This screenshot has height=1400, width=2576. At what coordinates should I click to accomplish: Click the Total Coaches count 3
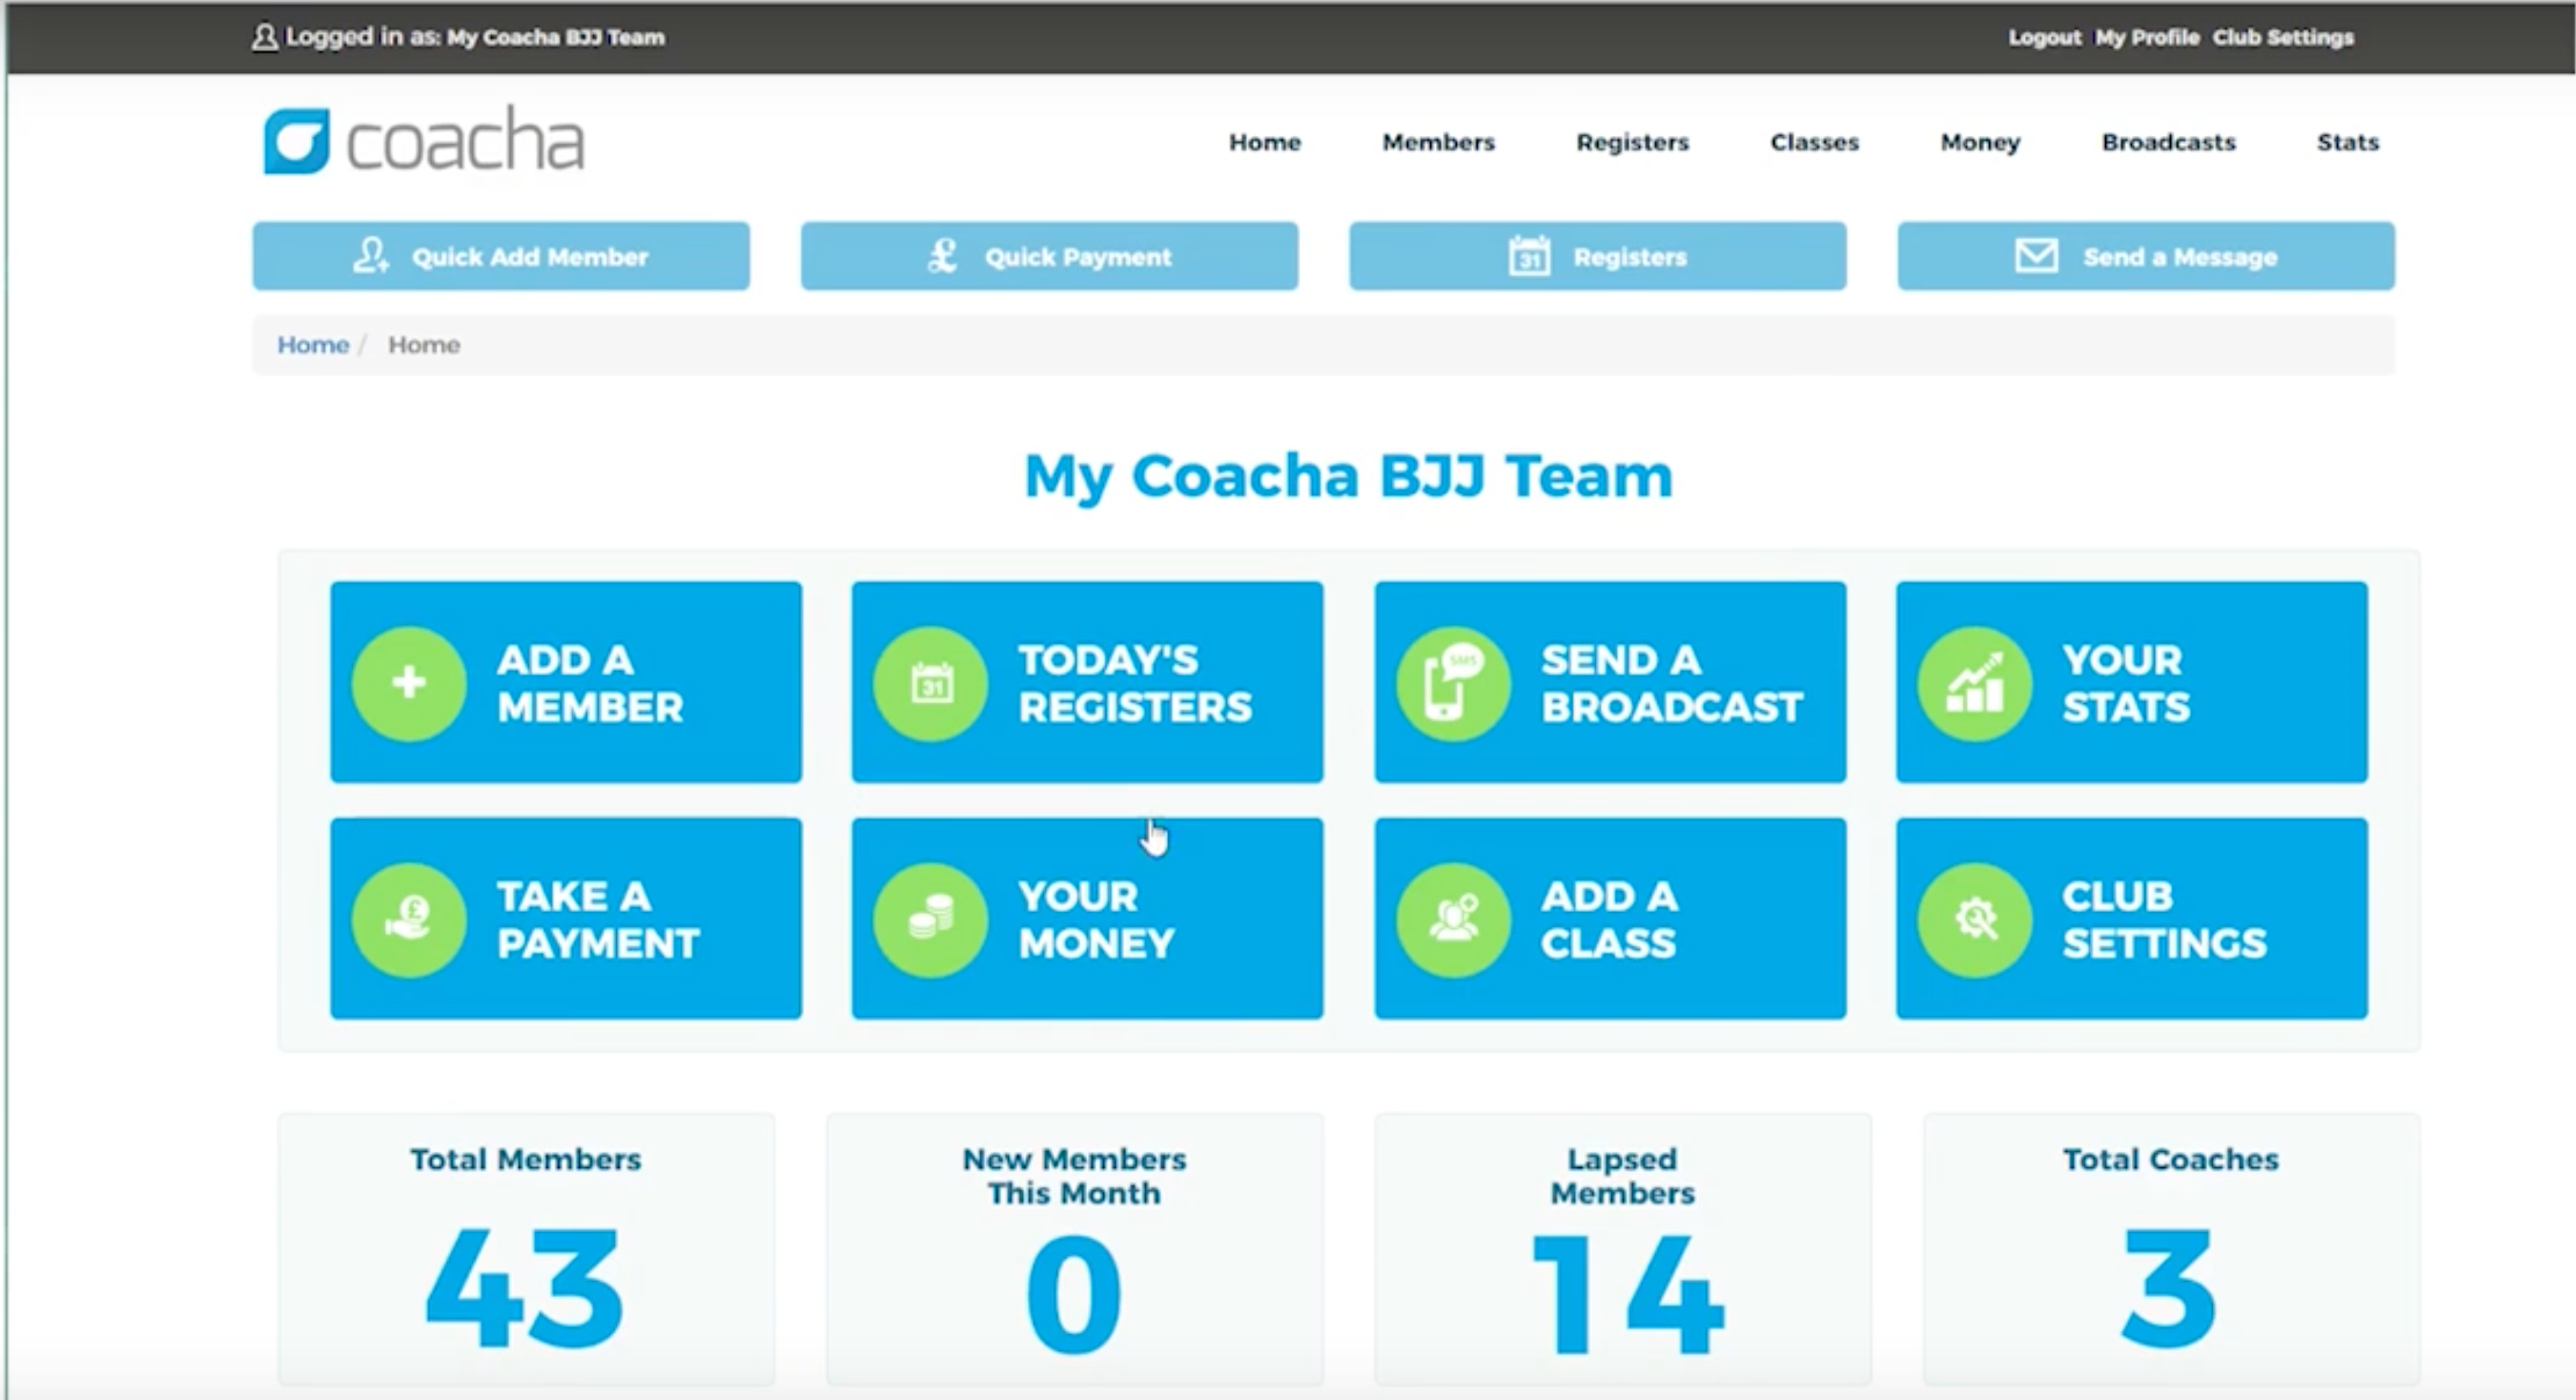(x=2170, y=1290)
